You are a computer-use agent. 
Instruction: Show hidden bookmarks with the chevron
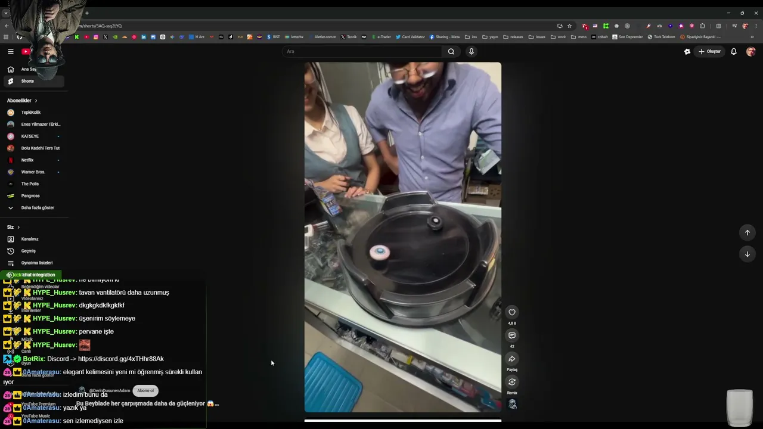point(752,37)
